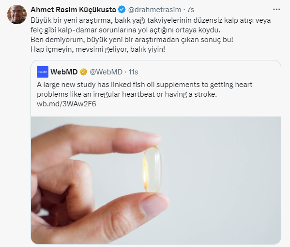Click the 'Hap içmeyin, mevsimi geliyor' line
Viewport: 290px width, 247px height.
click(x=98, y=49)
